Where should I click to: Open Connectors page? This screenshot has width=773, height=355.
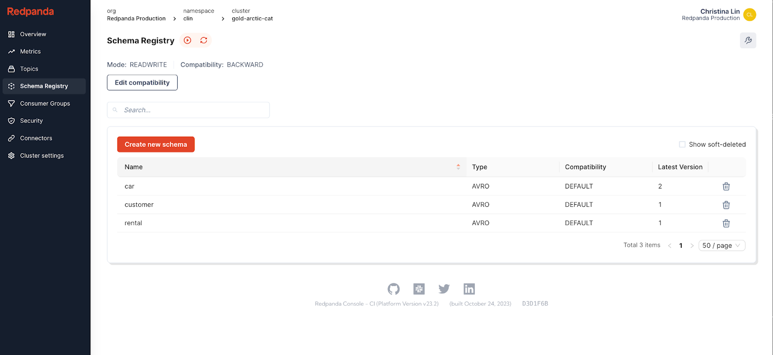(x=44, y=138)
